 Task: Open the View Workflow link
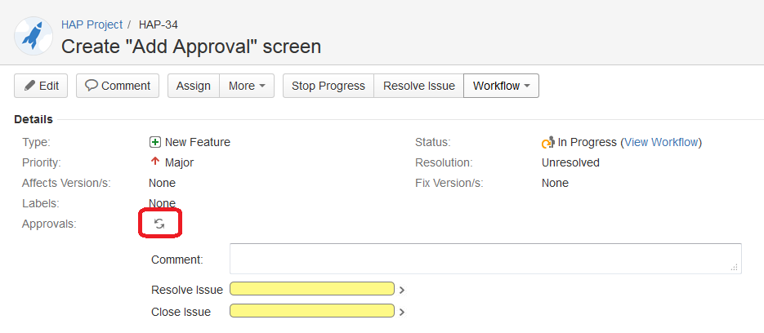click(x=662, y=142)
